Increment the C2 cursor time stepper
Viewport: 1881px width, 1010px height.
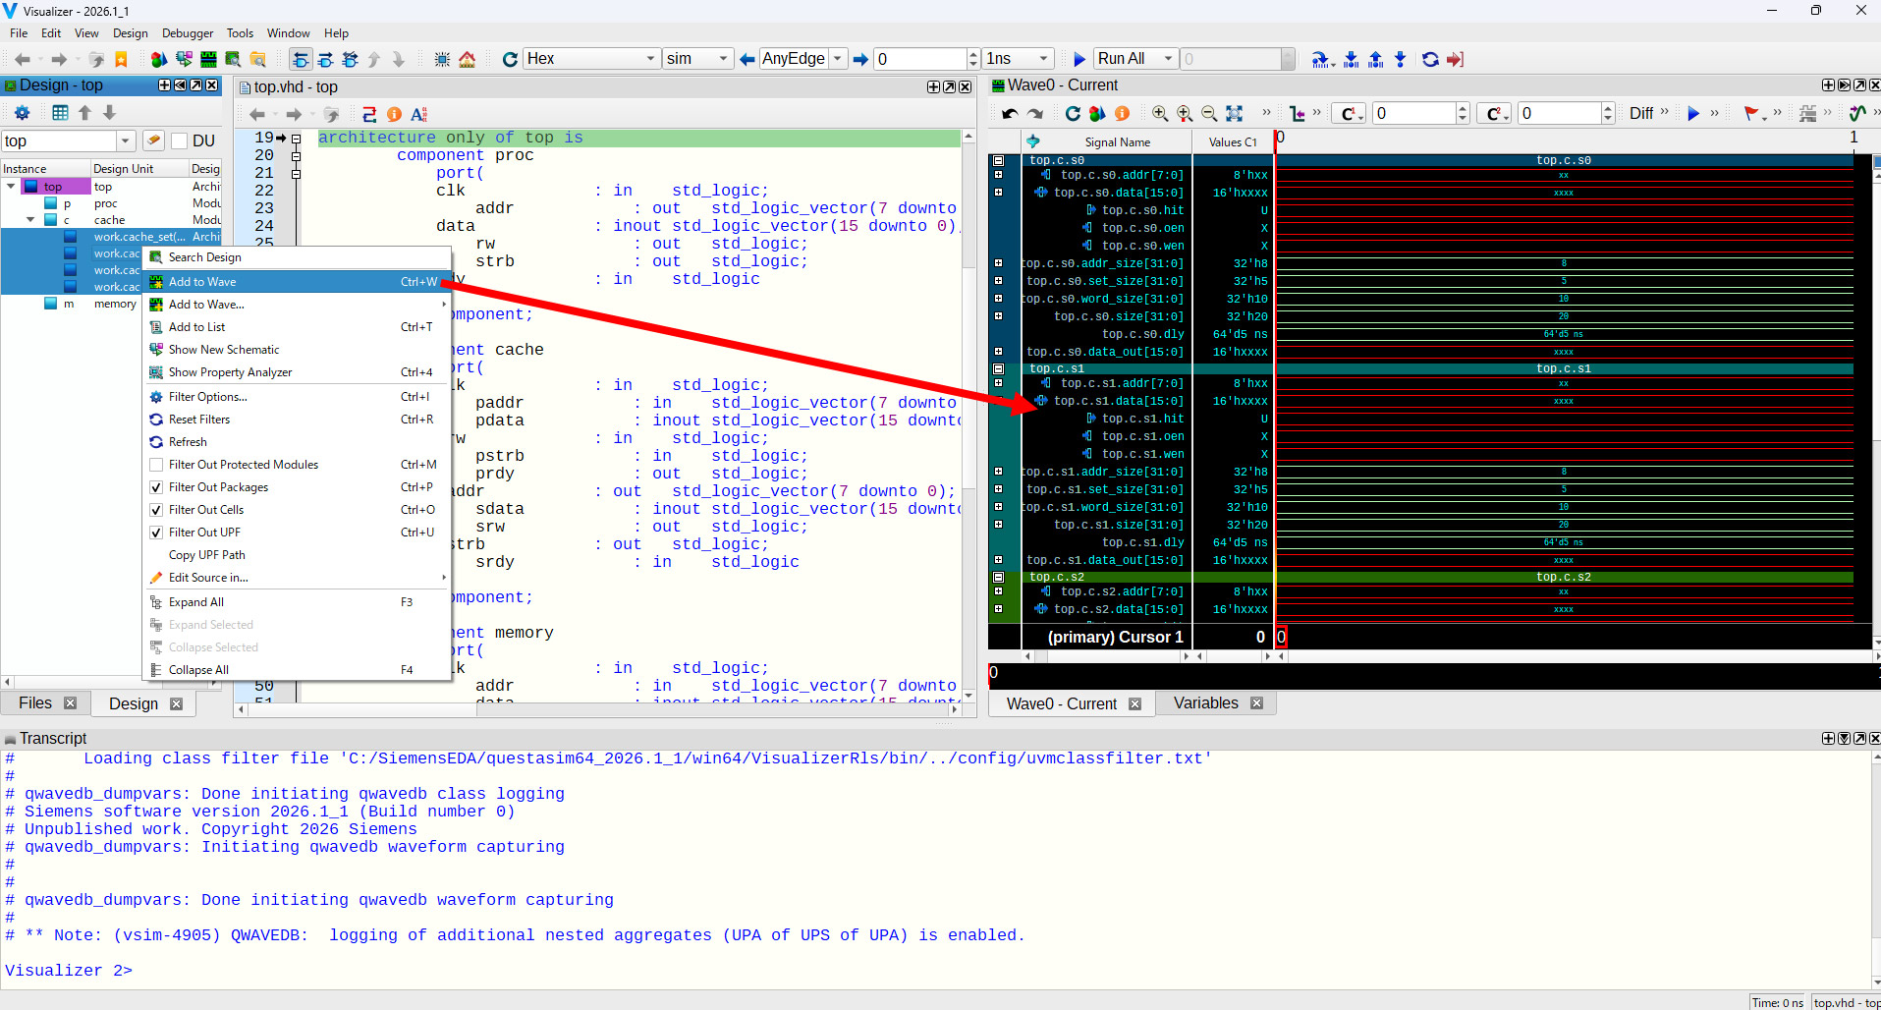1608,108
